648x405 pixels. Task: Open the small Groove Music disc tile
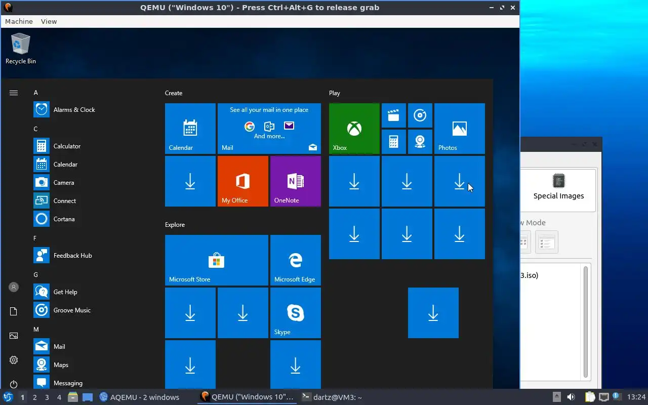click(420, 115)
